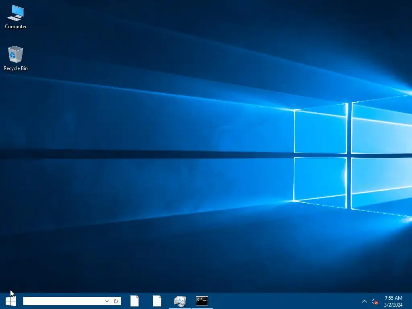Click inside the taskbar address input field
The width and height of the screenshot is (412, 309).
pyautogui.click(x=63, y=301)
